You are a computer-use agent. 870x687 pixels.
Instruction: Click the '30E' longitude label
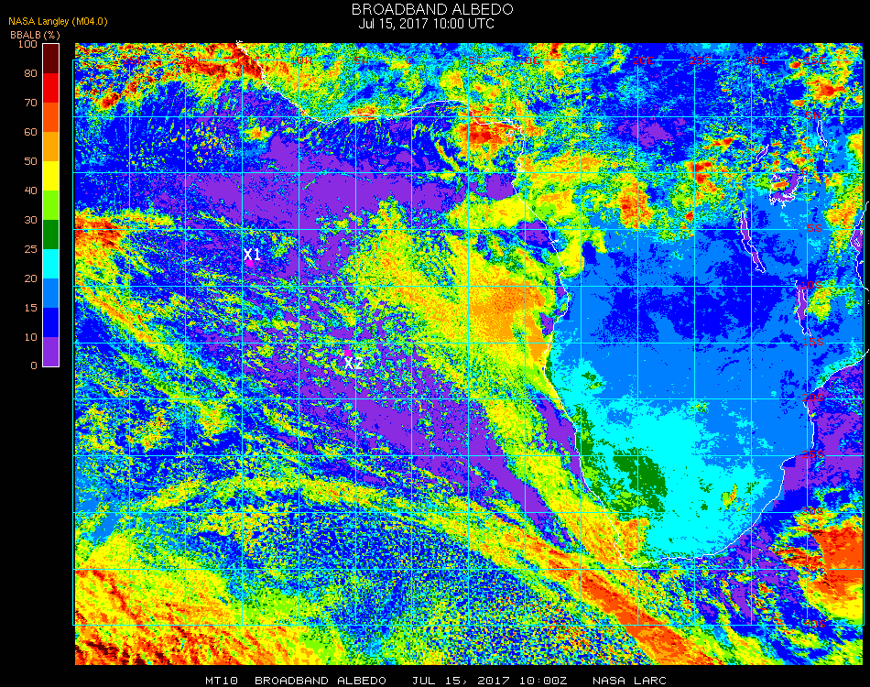pyautogui.click(x=756, y=60)
